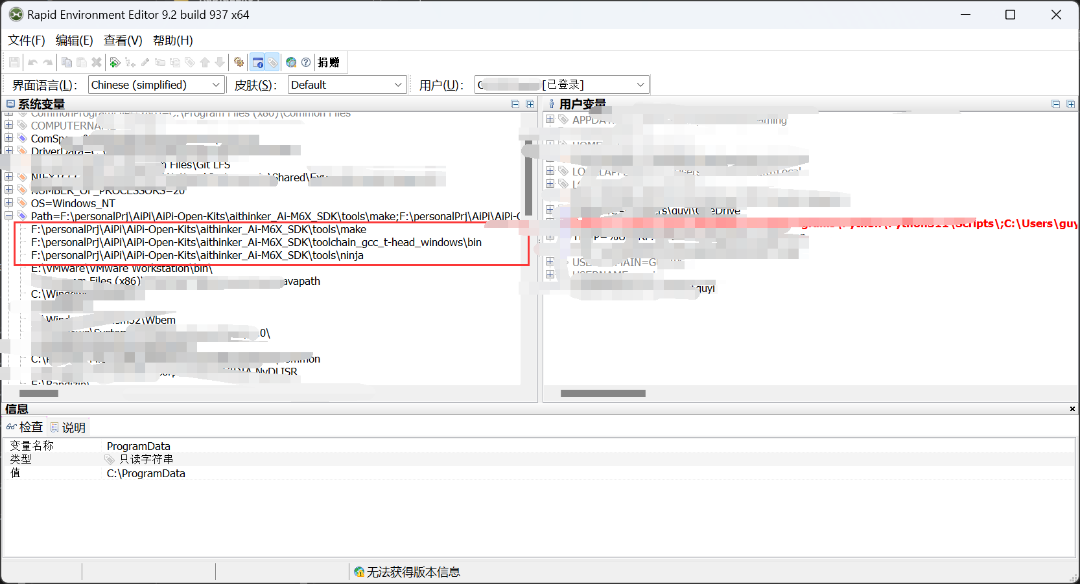Expand all in the 用户变量 panel header
Image resolution: width=1080 pixels, height=584 pixels.
(1071, 104)
